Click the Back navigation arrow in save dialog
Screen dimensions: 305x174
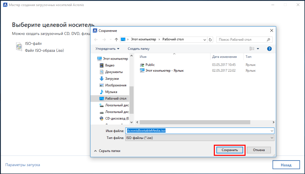click(x=96, y=39)
